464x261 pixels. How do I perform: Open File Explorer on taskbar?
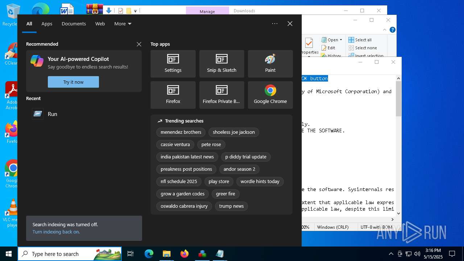point(167,254)
